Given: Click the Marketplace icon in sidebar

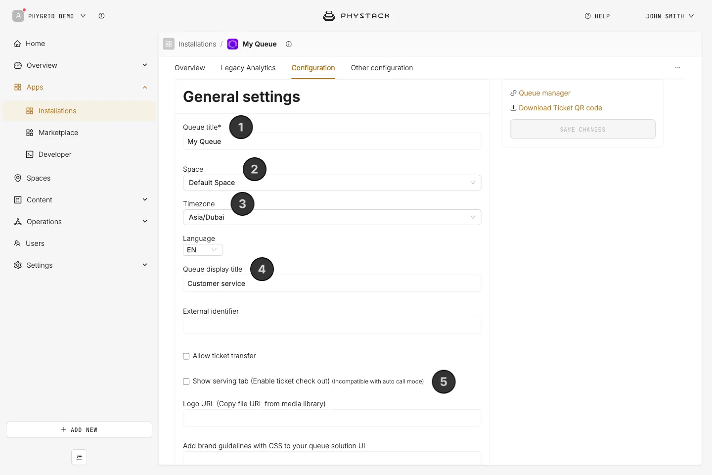Looking at the screenshot, I should click(30, 133).
